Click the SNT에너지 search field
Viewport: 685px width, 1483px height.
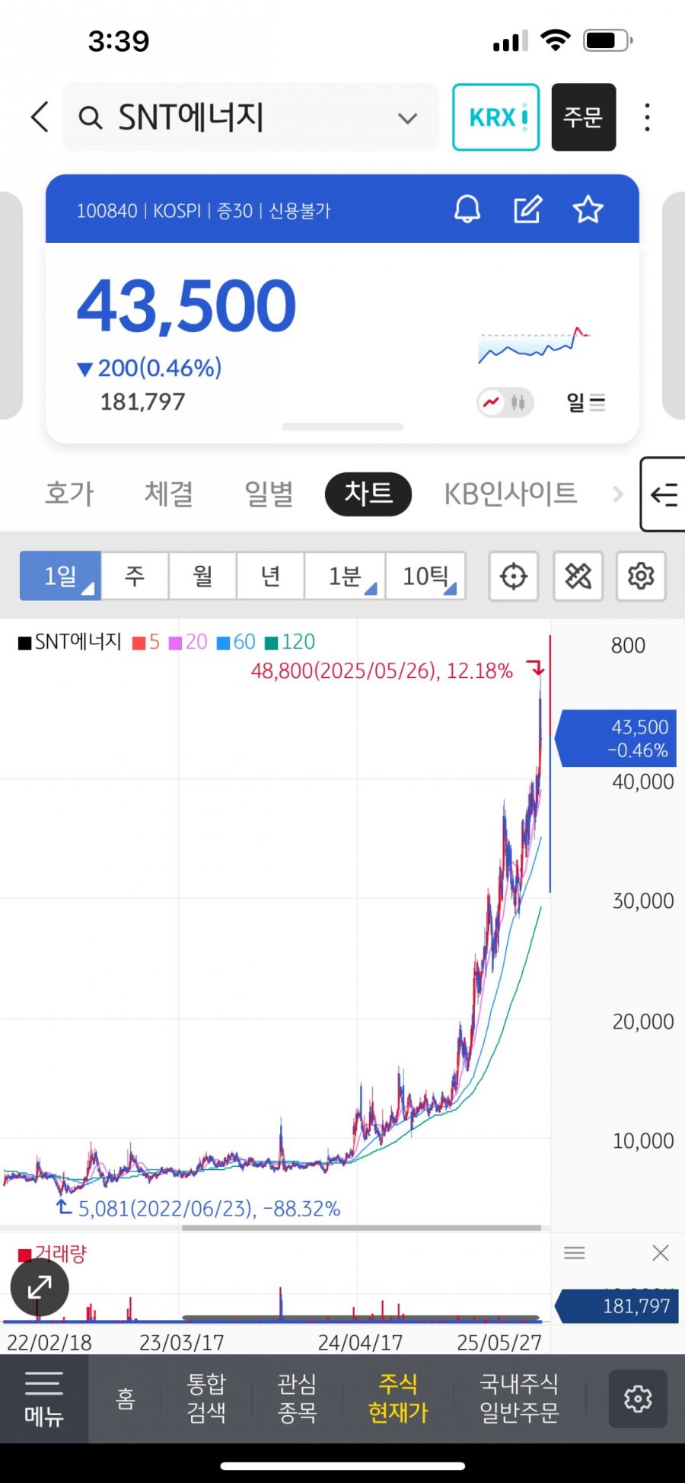pyautogui.click(x=250, y=117)
